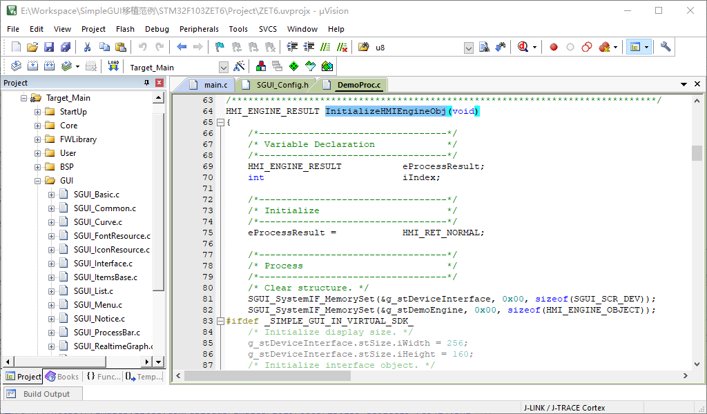
Task: Copy selection with the toolbar copy icon
Action: [x=104, y=47]
